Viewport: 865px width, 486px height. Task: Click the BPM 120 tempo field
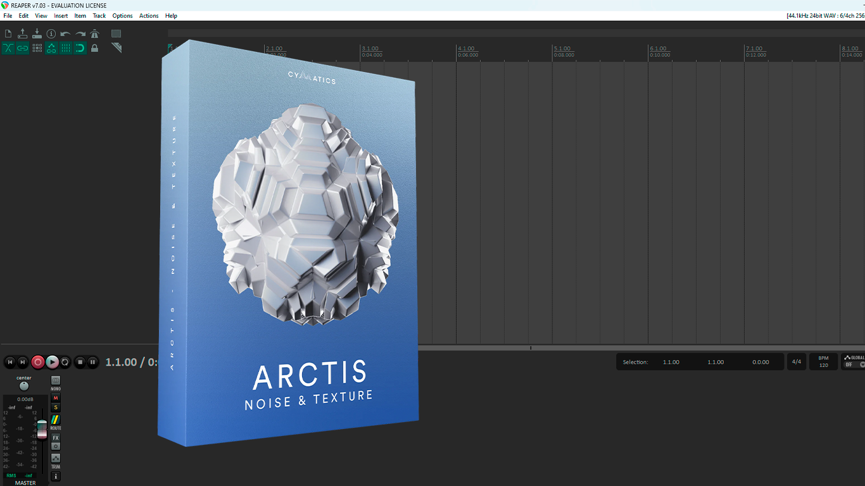click(x=823, y=362)
